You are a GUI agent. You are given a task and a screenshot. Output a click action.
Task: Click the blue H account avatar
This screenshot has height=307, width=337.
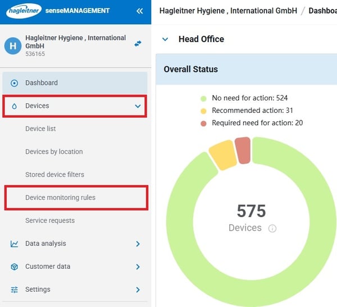[12, 46]
